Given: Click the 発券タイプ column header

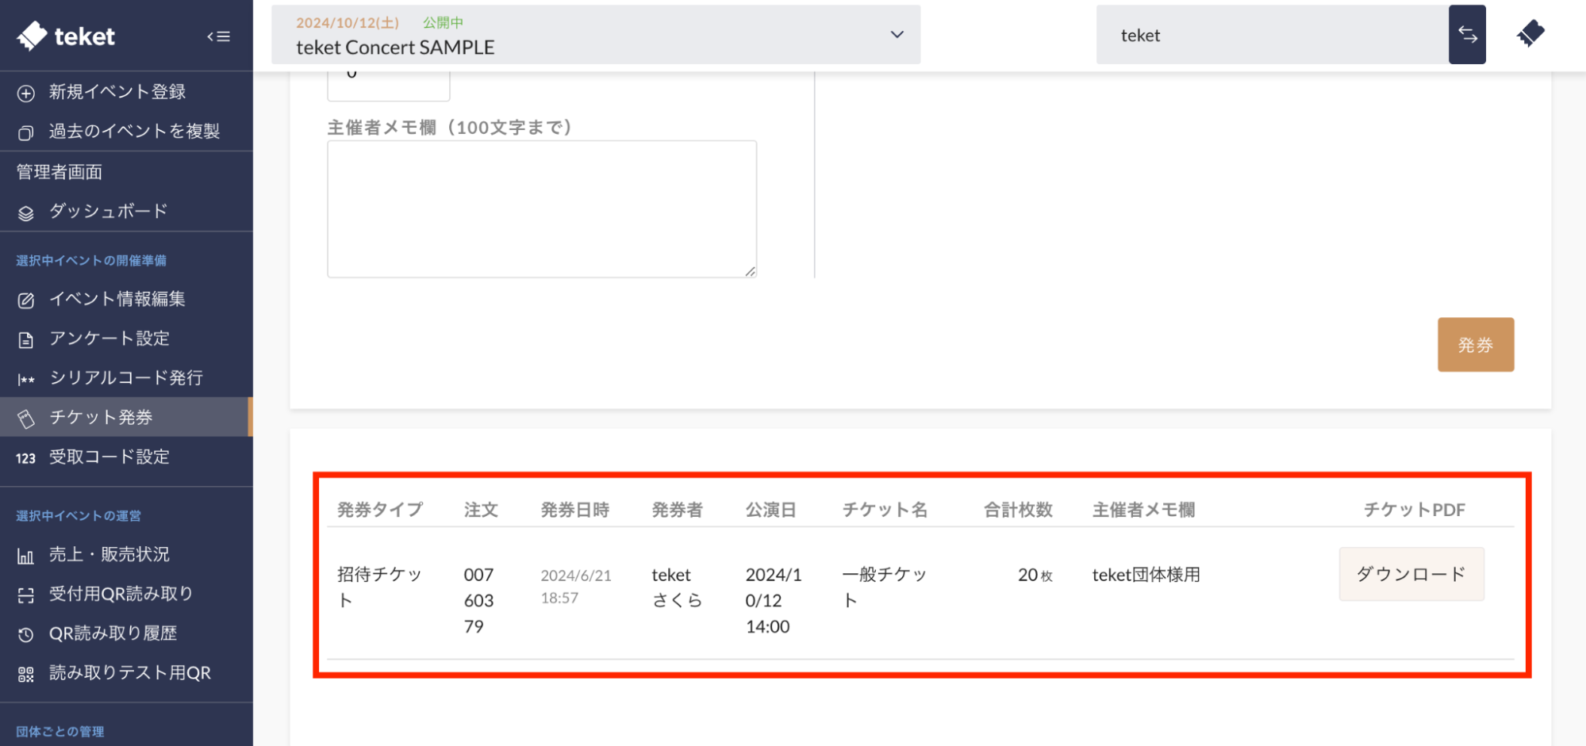Looking at the screenshot, I should click(380, 510).
